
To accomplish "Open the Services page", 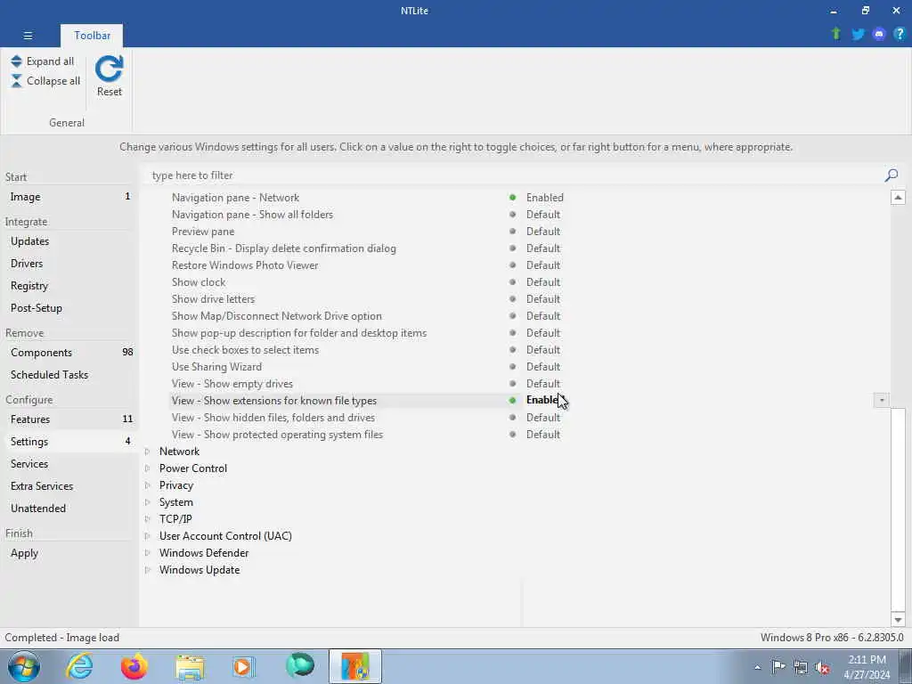I will (69, 463).
